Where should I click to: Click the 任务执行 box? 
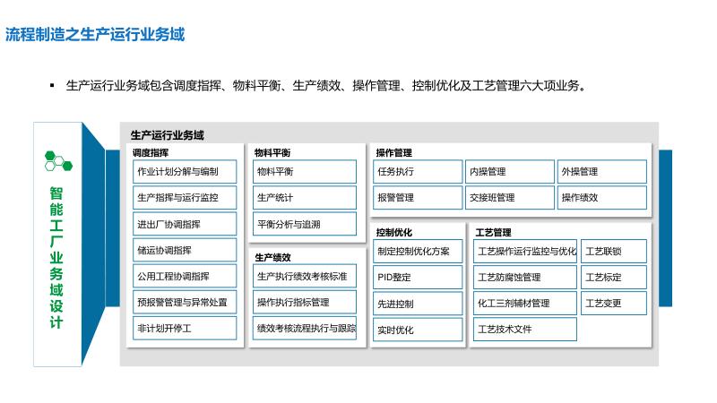pos(418,172)
